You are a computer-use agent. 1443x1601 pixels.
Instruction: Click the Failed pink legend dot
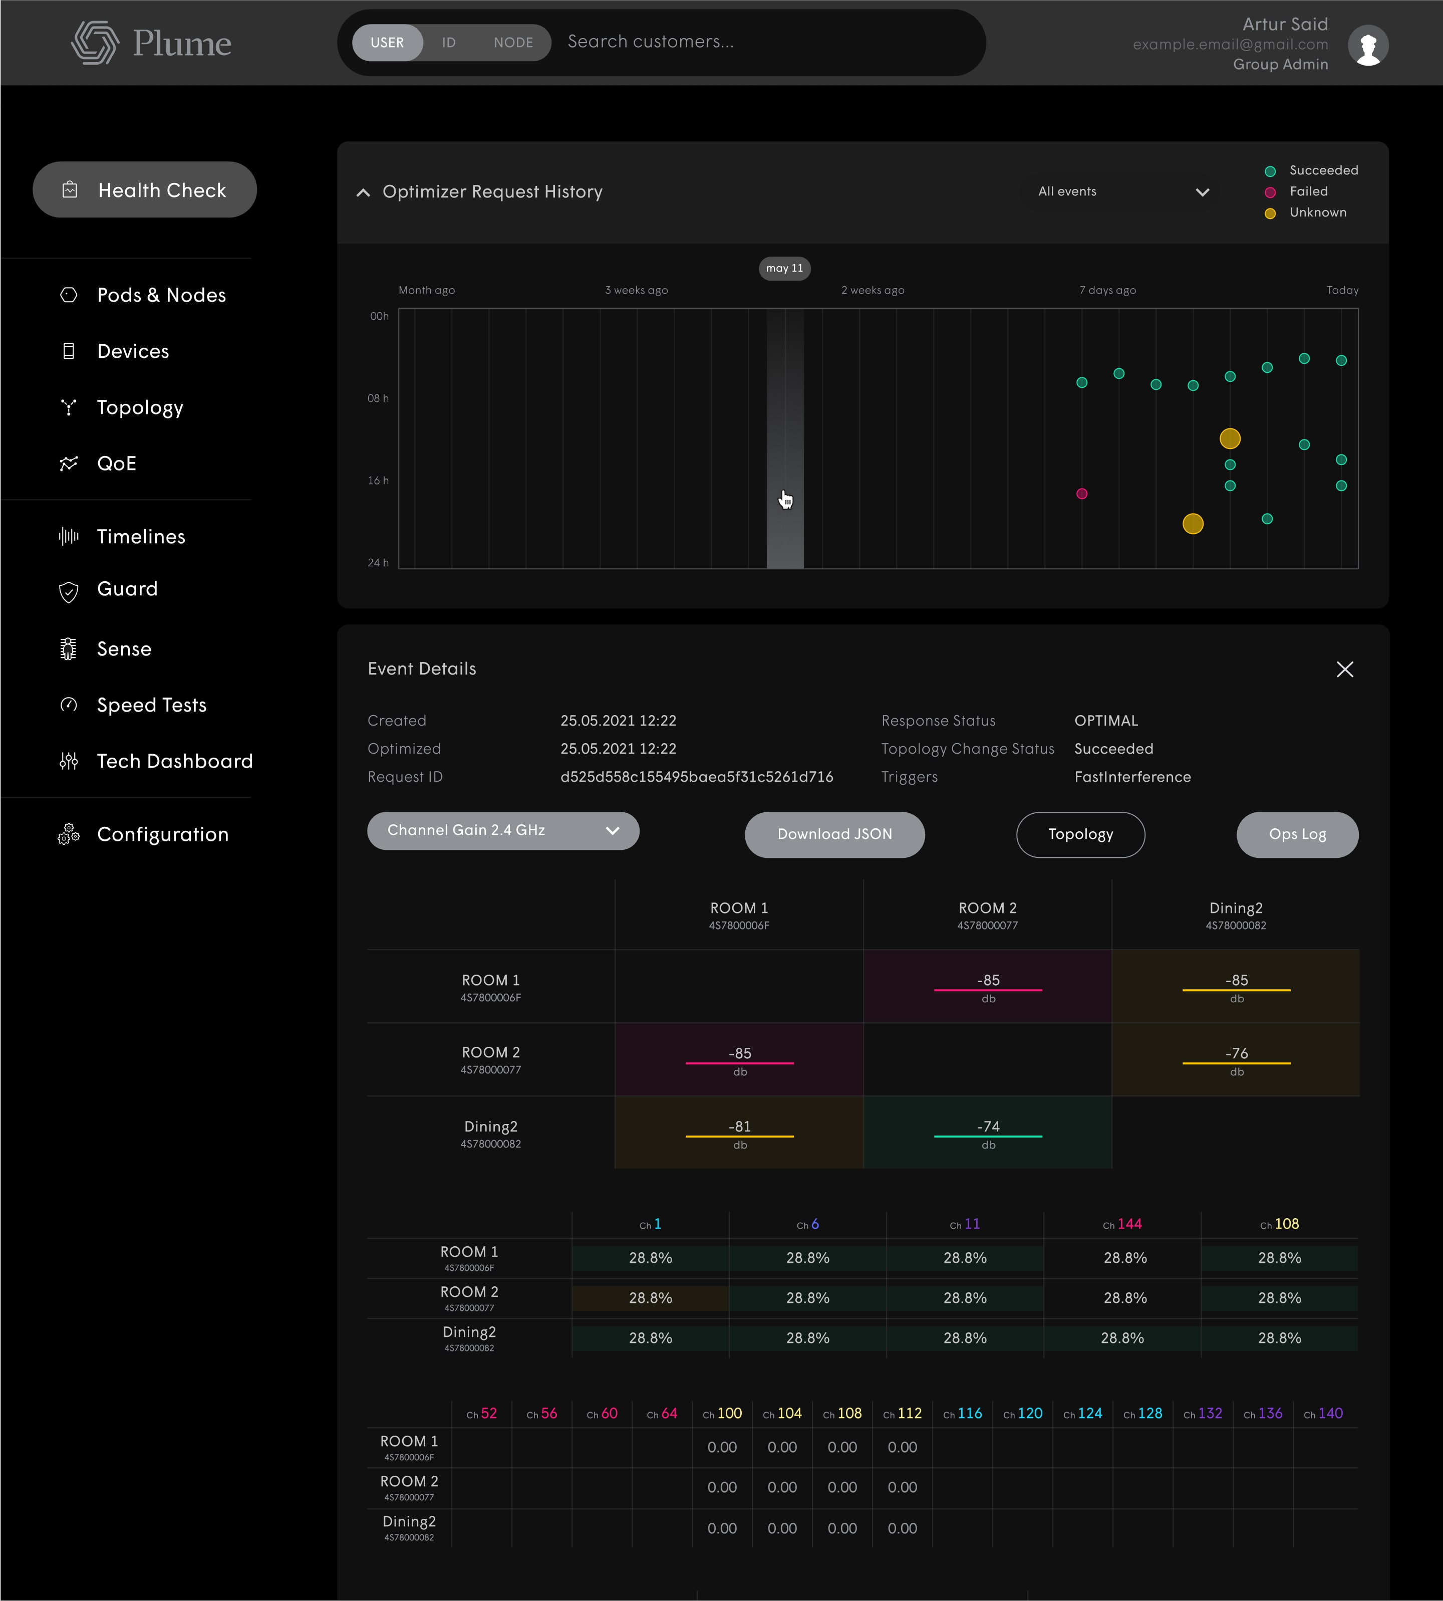[1270, 192]
